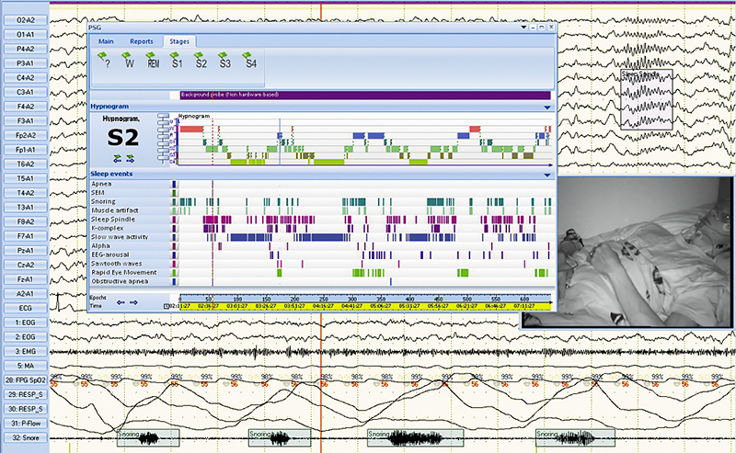Advance to next epoch with right arrow
Image resolution: width=736 pixels, height=453 pixels.
click(134, 302)
